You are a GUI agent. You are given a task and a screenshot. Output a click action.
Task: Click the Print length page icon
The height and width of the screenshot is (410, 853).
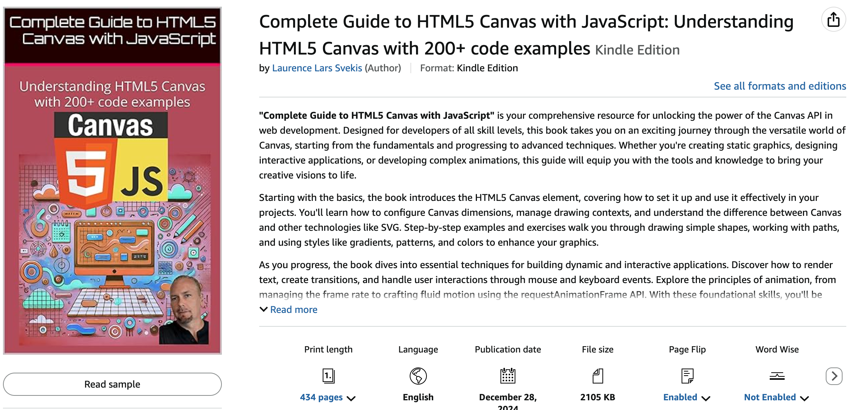(328, 376)
